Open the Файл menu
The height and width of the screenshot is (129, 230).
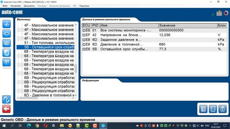5,6
